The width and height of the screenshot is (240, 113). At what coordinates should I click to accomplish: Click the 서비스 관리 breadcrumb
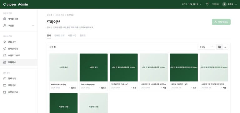tap(60, 15)
